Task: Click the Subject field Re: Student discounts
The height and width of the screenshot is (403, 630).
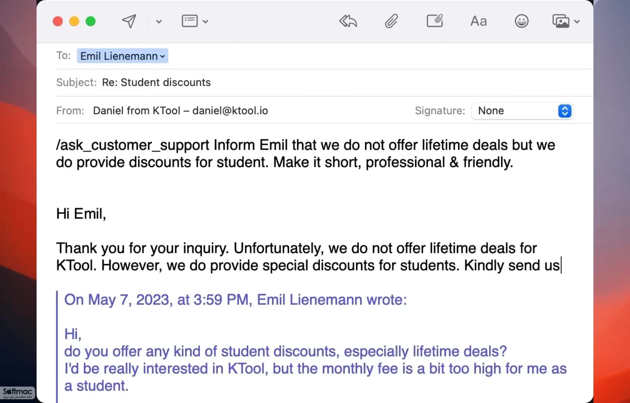Action: point(156,82)
